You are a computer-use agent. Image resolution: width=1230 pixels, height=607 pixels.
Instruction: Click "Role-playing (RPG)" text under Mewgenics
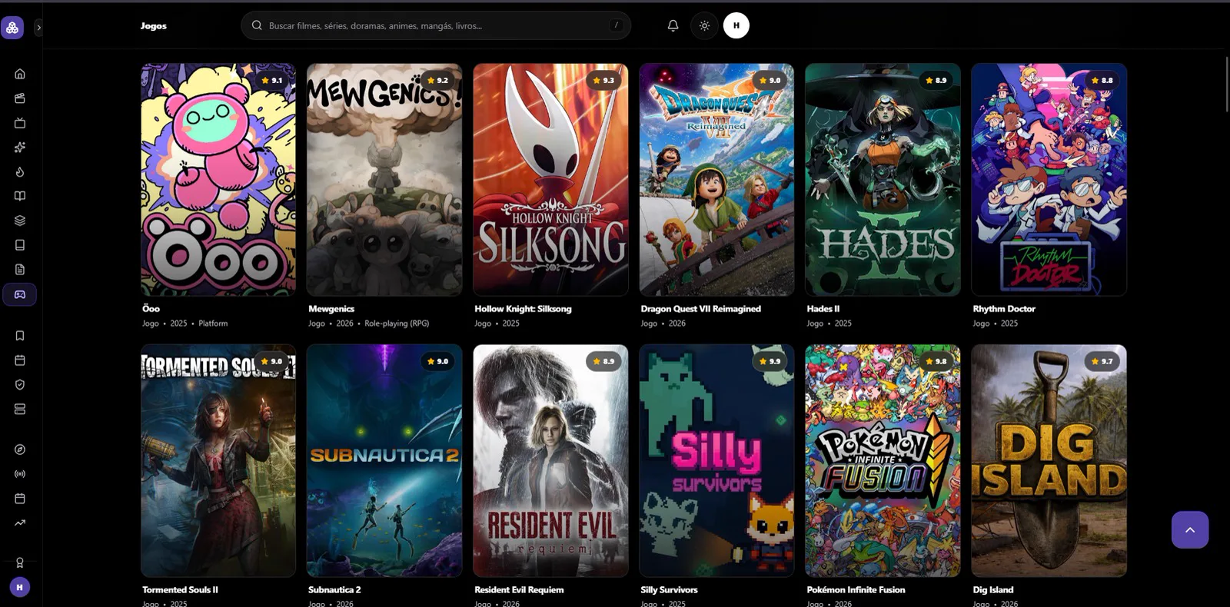397,323
